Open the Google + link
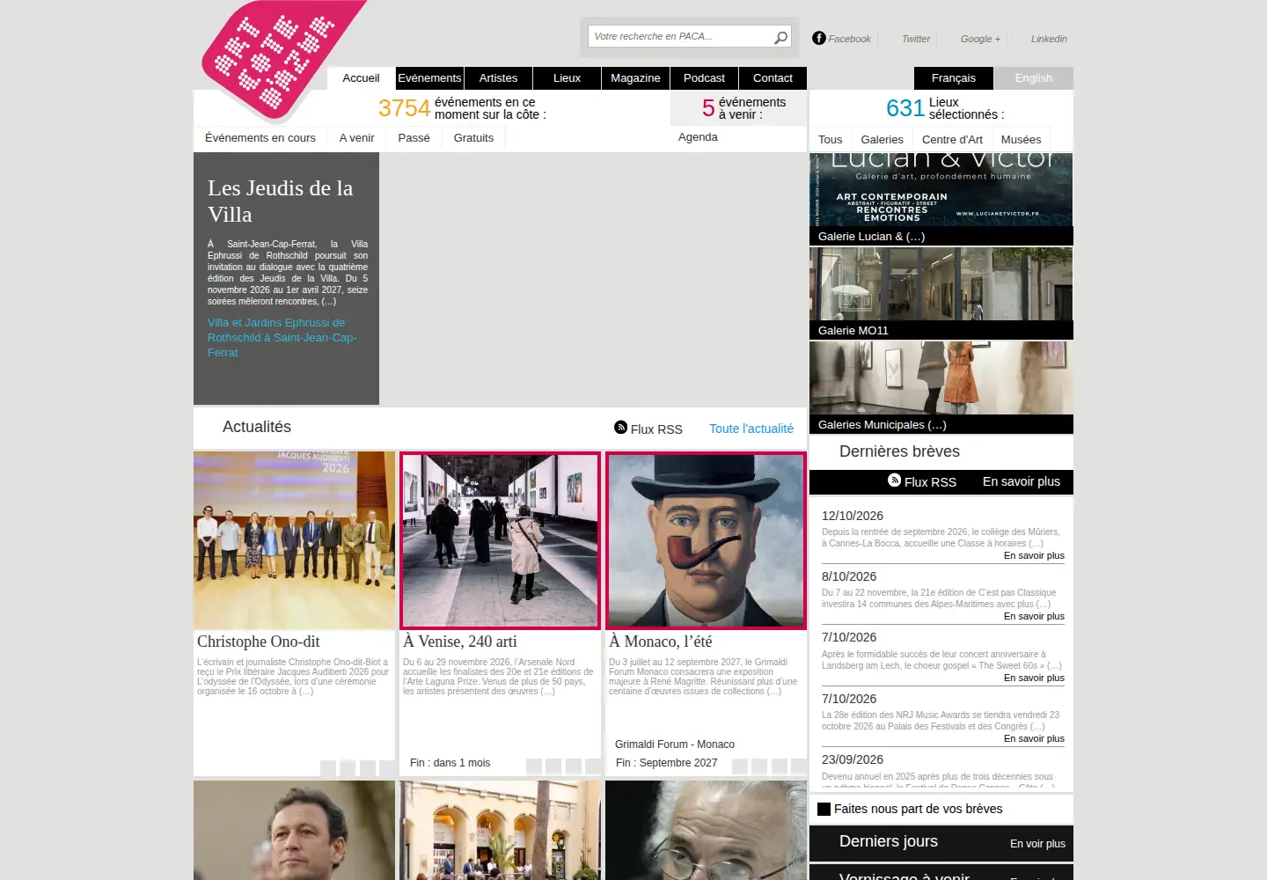Image resolution: width=1267 pixels, height=880 pixels. (980, 39)
